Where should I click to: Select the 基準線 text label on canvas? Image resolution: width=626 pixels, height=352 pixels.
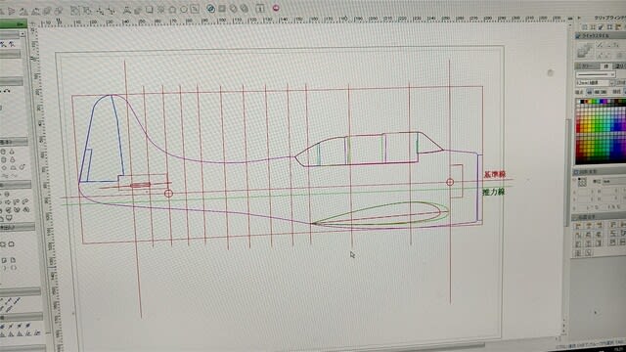pos(495,174)
